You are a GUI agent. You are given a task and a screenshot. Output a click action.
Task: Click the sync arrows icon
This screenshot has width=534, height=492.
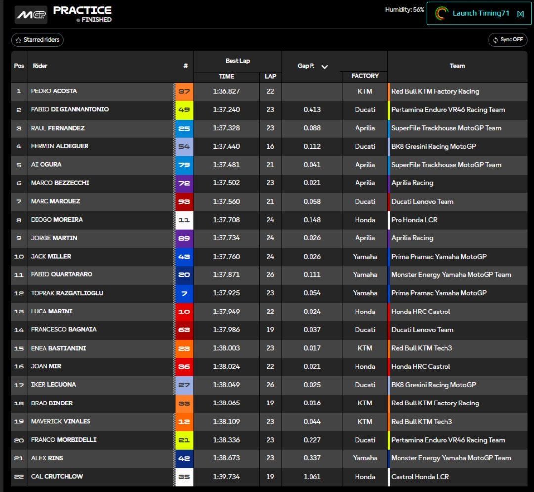pyautogui.click(x=495, y=40)
